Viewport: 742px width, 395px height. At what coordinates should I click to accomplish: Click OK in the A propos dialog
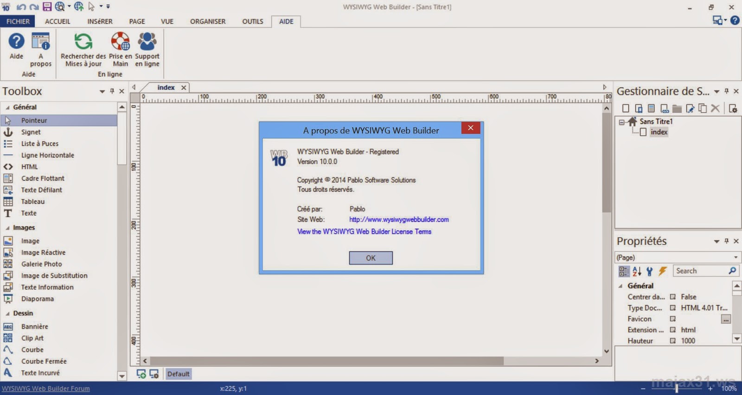(371, 258)
